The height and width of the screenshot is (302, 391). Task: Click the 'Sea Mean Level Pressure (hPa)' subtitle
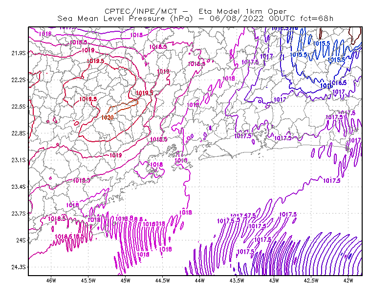[x=125, y=19]
